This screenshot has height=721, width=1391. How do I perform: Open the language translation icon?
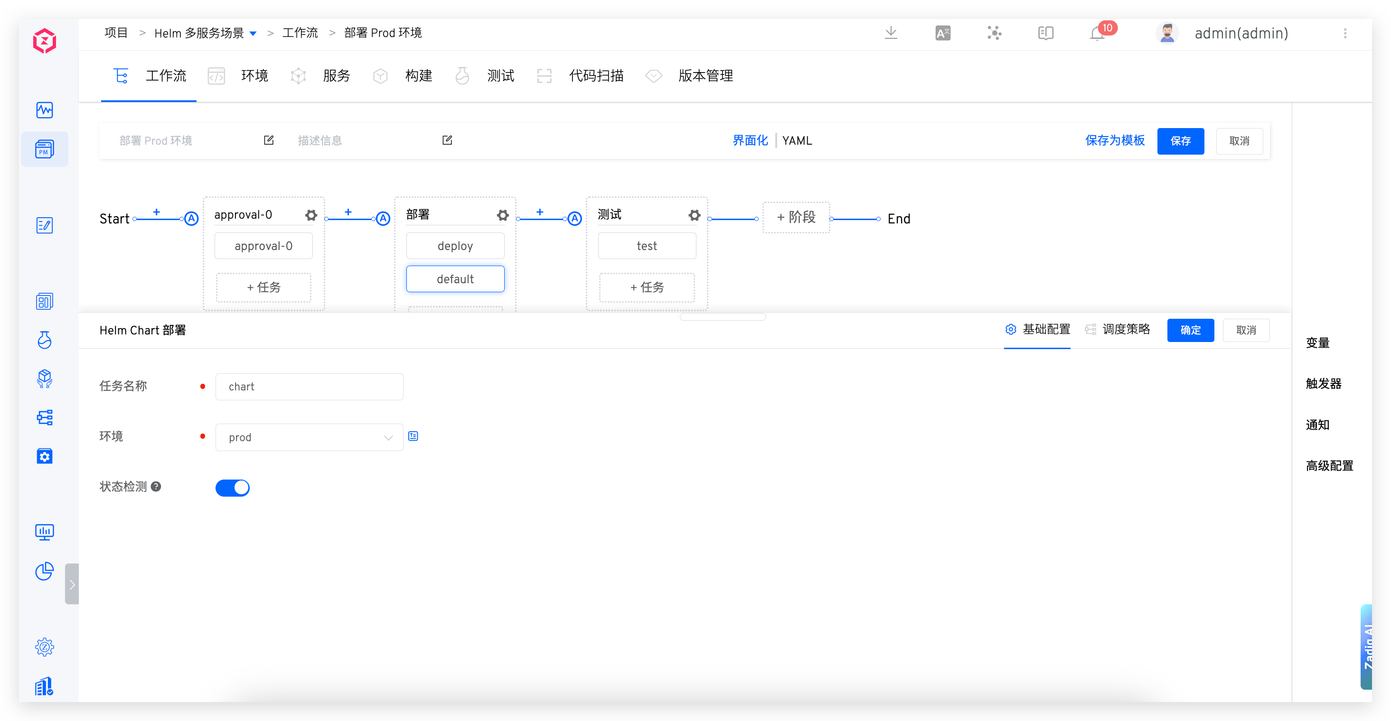coord(943,34)
